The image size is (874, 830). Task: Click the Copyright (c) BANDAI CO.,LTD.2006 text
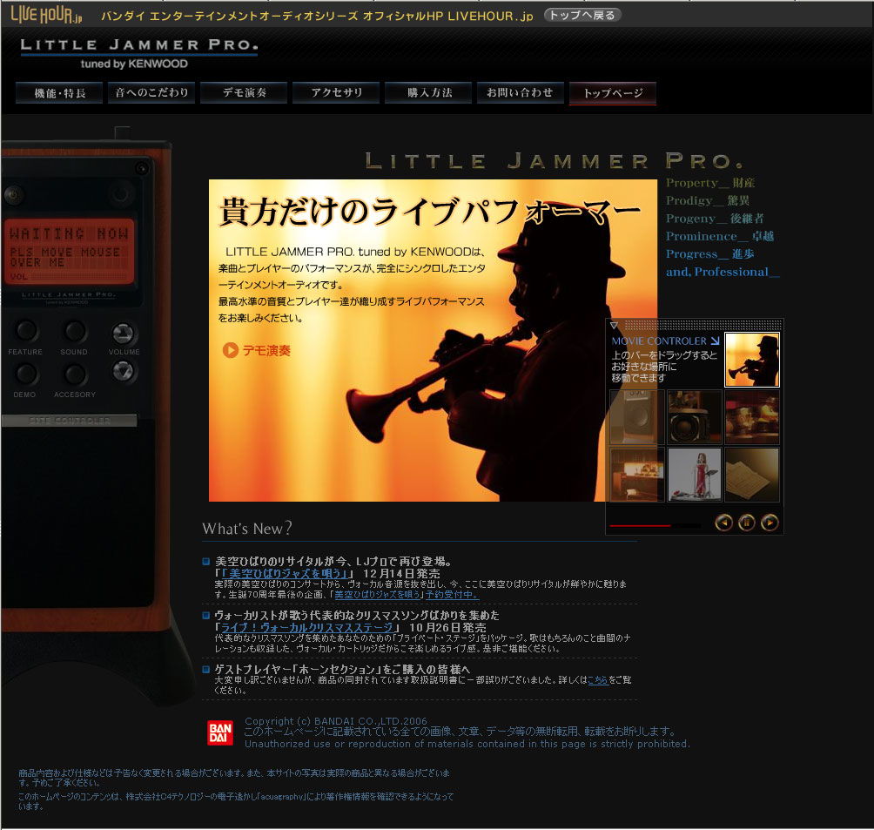[x=336, y=721]
